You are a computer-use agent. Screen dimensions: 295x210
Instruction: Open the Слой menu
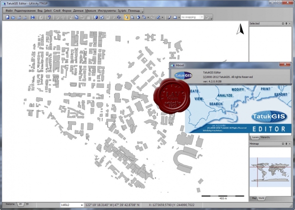(57, 11)
